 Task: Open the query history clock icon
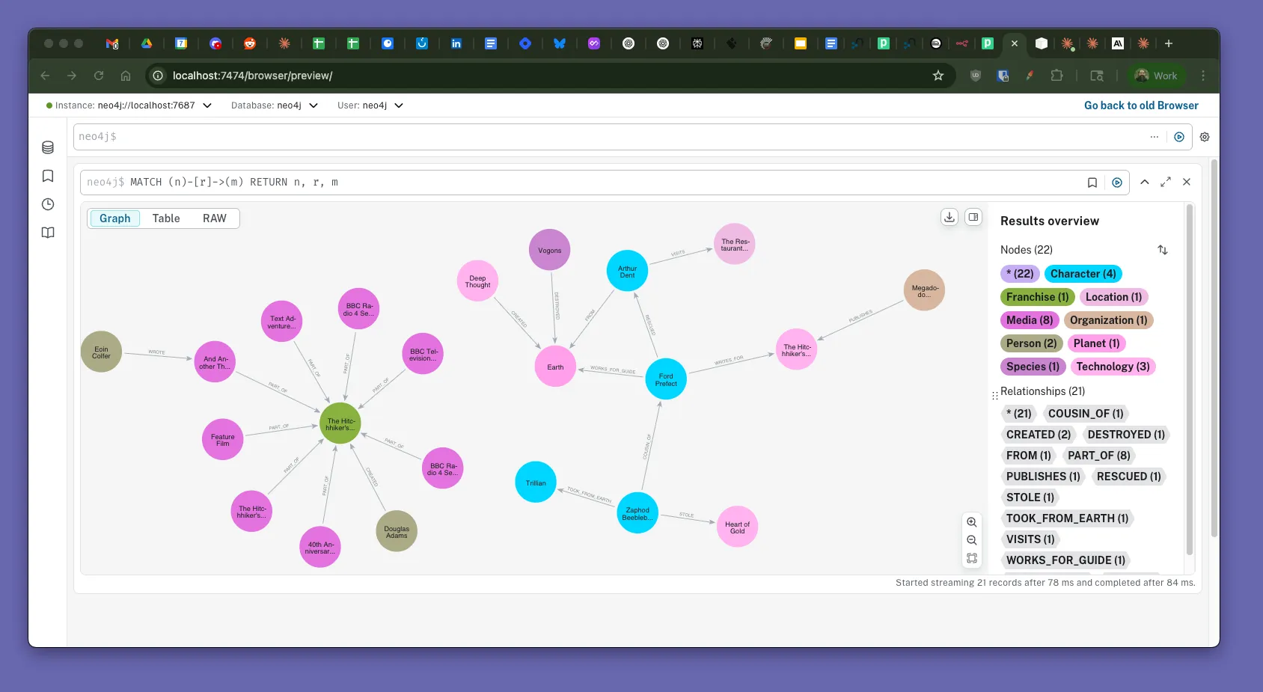(x=48, y=204)
